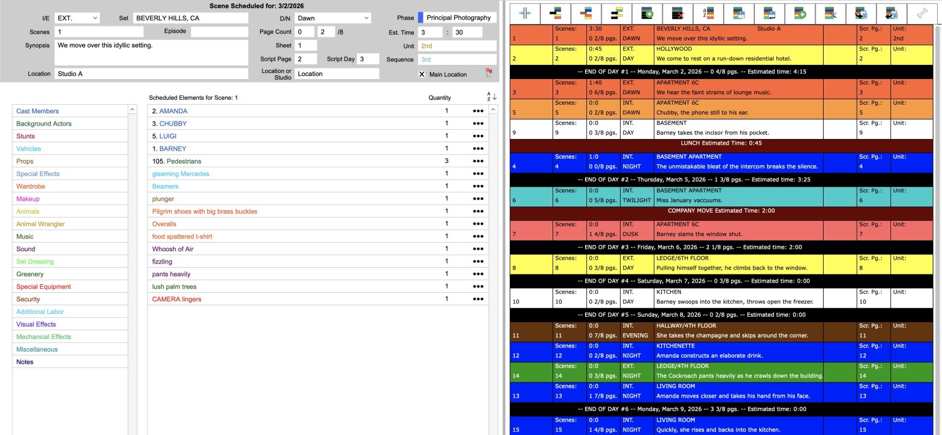Click the stripboard vertical scrollbar
Viewport: 942px width, 435px height.
point(938,230)
